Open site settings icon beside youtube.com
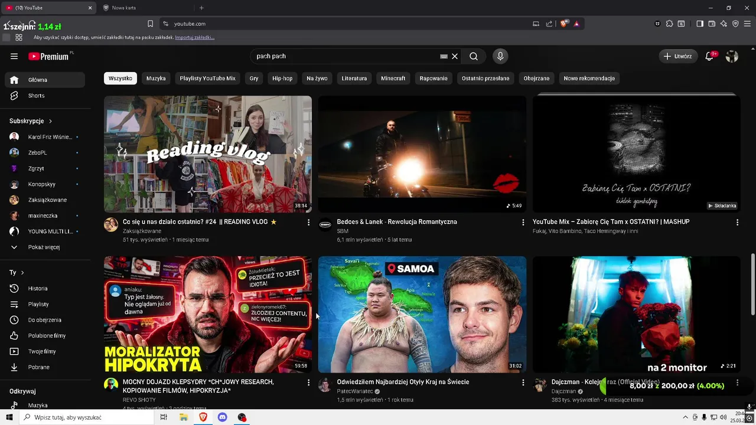 pos(165,24)
